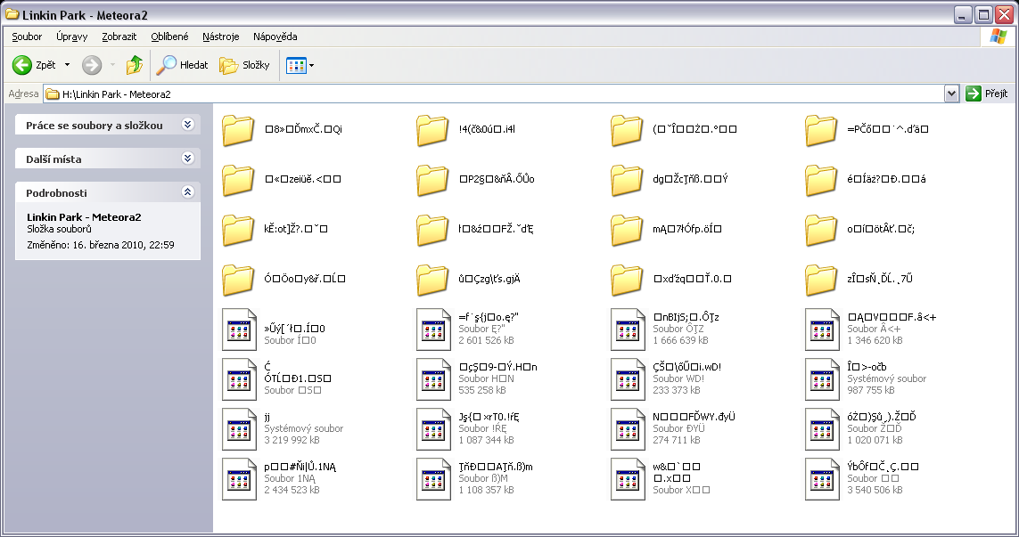1019x537 pixels.
Task: Select the folder starting with kĚ:ot
Action: click(275, 229)
